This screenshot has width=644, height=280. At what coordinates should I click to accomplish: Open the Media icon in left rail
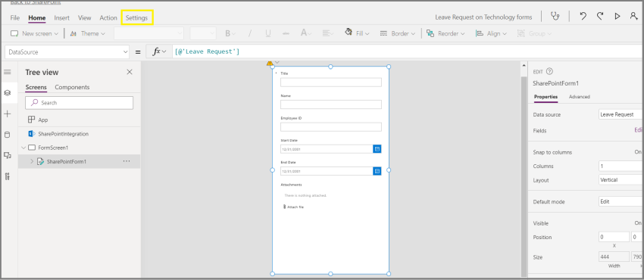click(x=7, y=155)
